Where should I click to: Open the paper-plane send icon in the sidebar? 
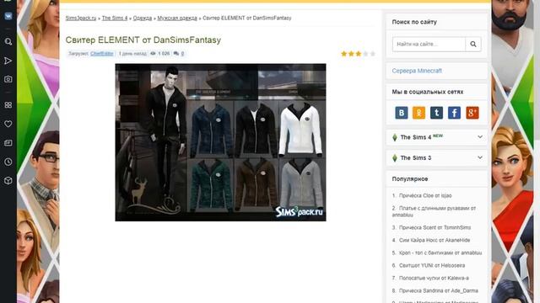[x=8, y=61]
